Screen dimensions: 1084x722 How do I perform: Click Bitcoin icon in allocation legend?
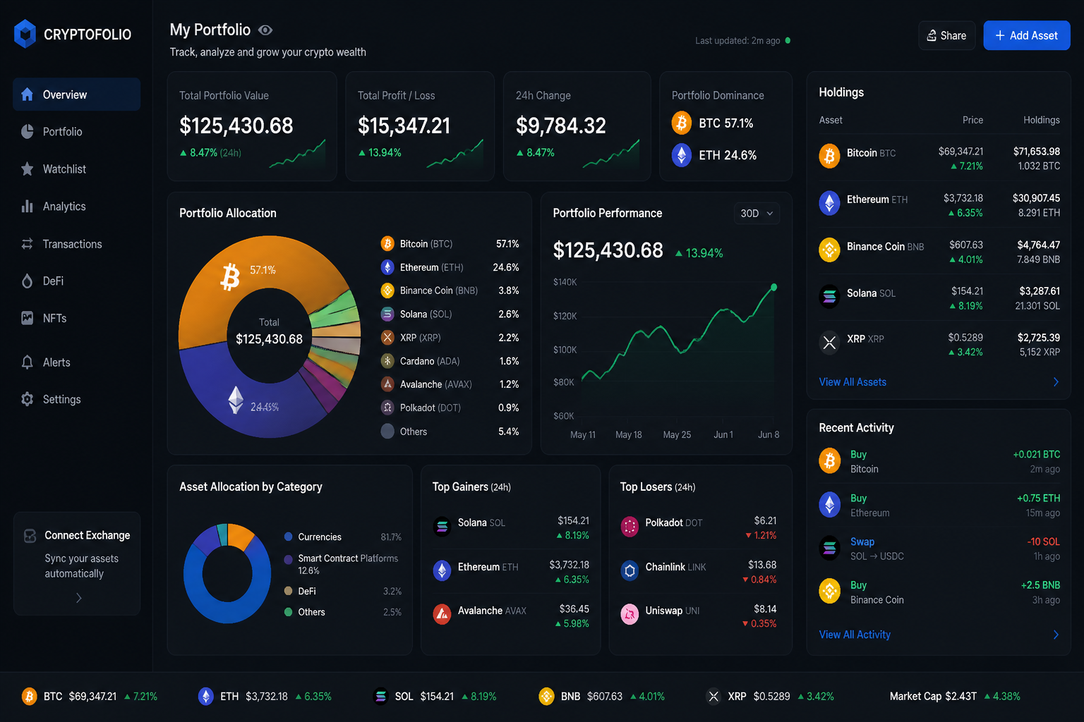point(387,244)
